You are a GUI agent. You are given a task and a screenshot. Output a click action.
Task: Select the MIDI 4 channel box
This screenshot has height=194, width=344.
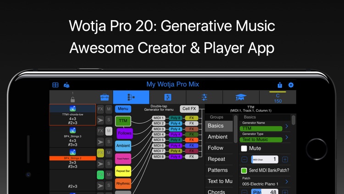(x=159, y=134)
